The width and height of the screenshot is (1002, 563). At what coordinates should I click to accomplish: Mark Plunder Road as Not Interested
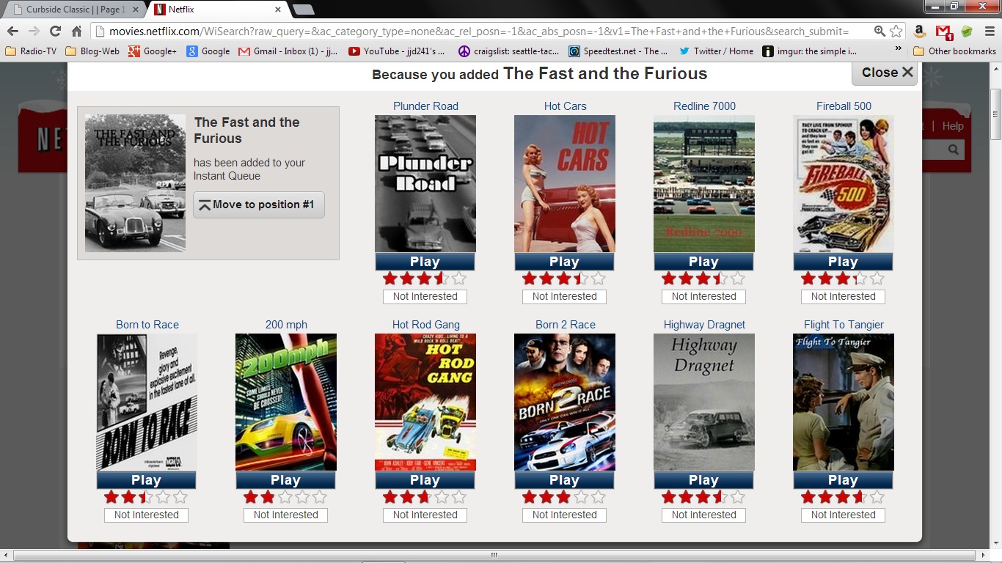coord(425,296)
